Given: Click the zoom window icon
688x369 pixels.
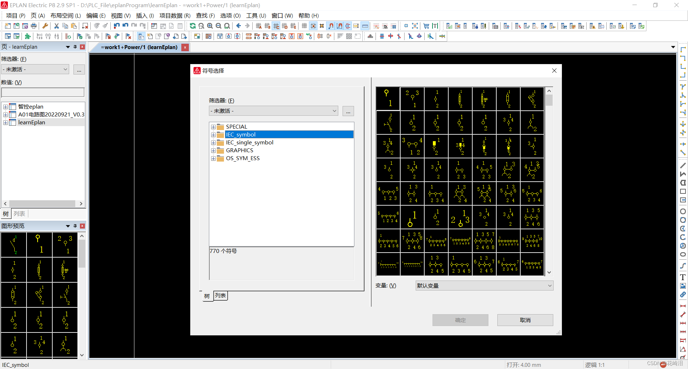Looking at the screenshot, I should coord(201,26).
